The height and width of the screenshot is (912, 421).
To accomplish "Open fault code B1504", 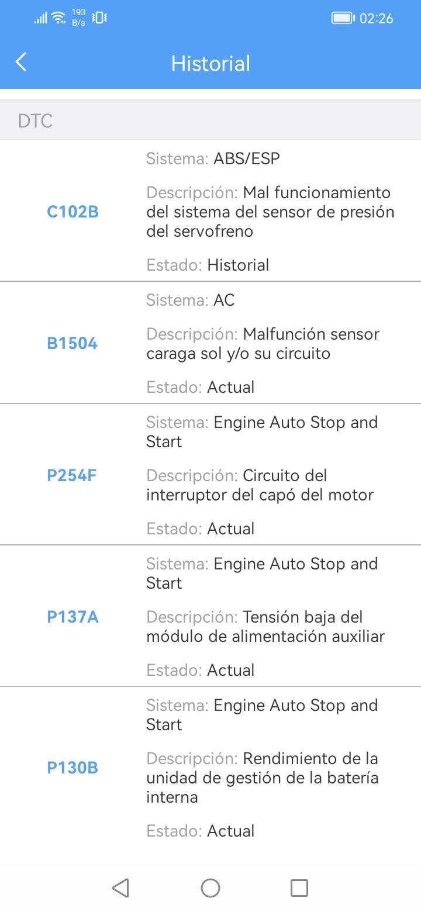I will 73,344.
